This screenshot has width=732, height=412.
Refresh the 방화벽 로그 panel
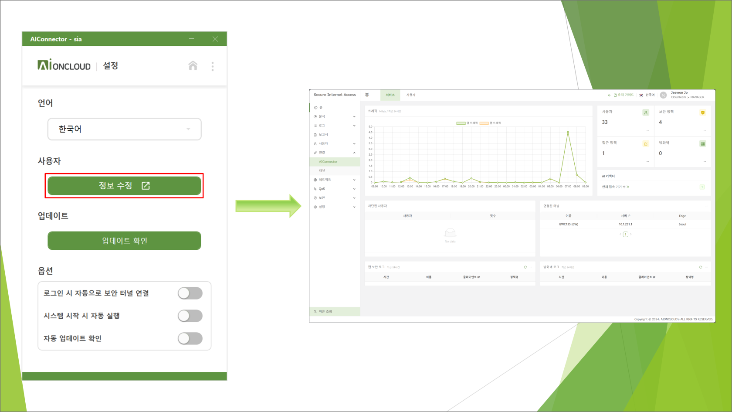click(701, 267)
